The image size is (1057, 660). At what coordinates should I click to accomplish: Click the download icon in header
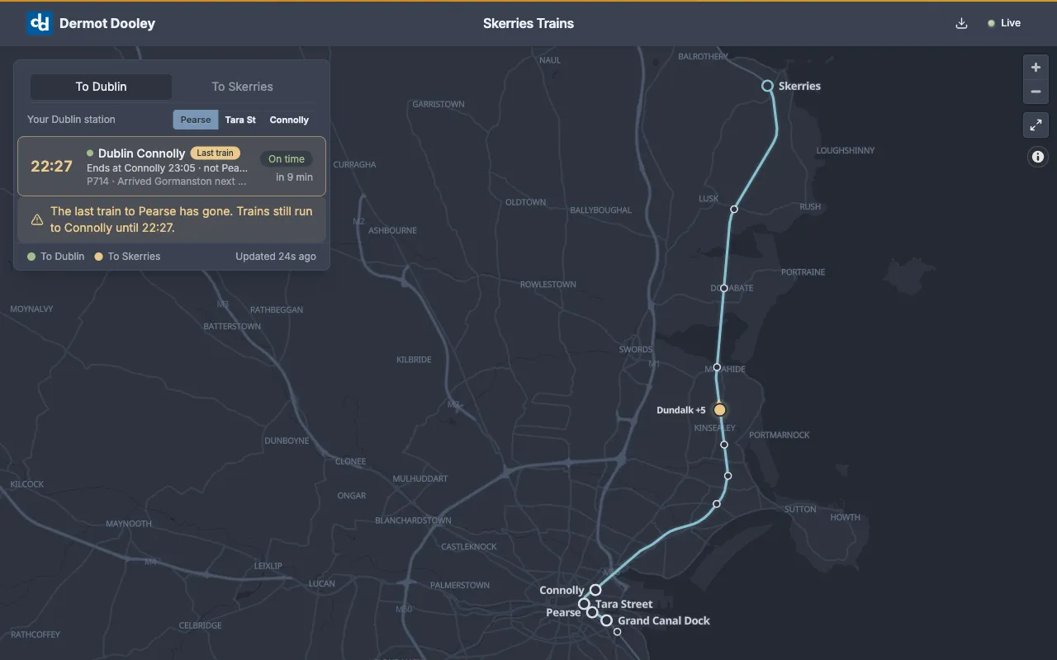pos(961,23)
